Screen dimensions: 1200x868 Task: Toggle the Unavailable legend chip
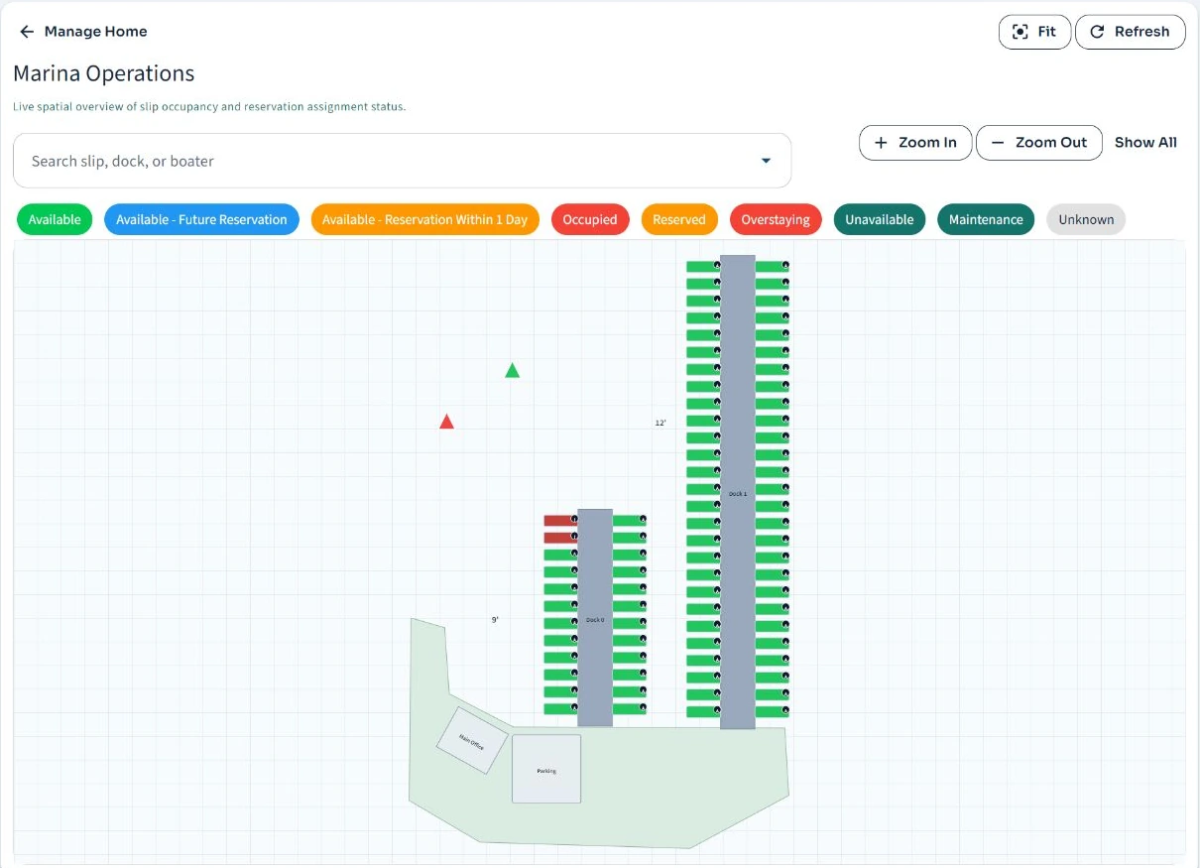click(x=880, y=220)
